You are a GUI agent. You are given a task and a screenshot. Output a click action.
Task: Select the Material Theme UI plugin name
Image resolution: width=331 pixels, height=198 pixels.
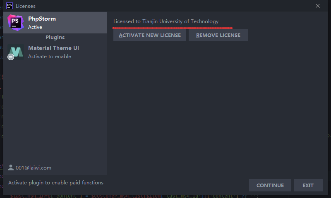(x=53, y=48)
